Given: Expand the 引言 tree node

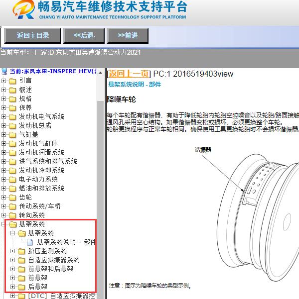Looking at the screenshot, I should (3, 81).
